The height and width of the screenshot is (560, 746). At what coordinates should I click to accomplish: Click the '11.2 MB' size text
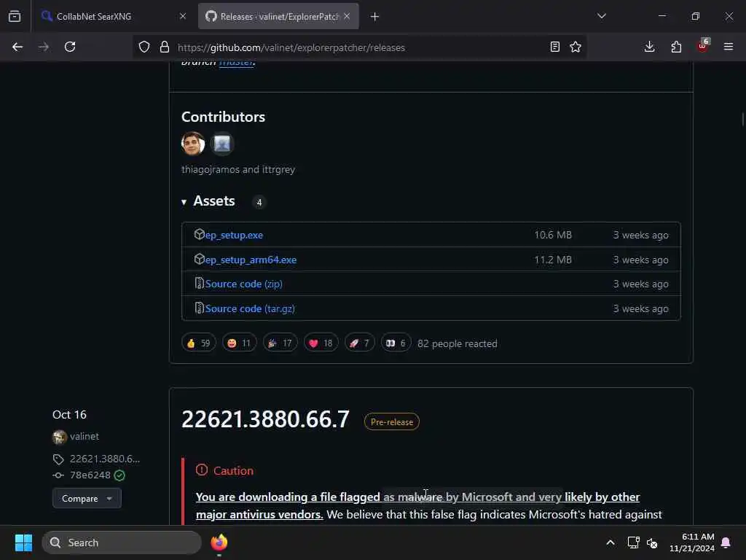(553, 260)
